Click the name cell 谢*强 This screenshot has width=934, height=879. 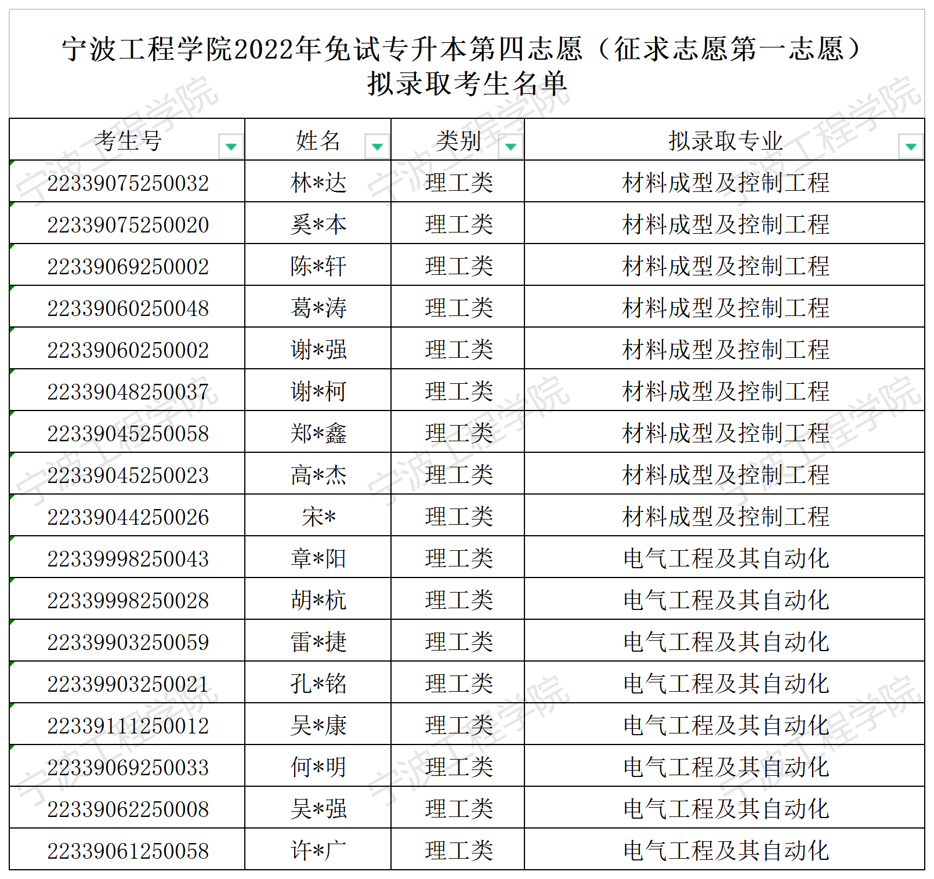click(x=318, y=348)
